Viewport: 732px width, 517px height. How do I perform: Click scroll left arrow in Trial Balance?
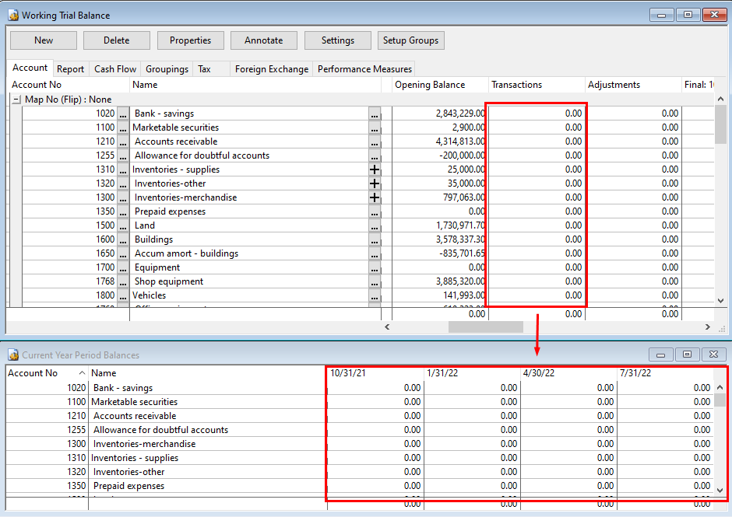[387, 327]
